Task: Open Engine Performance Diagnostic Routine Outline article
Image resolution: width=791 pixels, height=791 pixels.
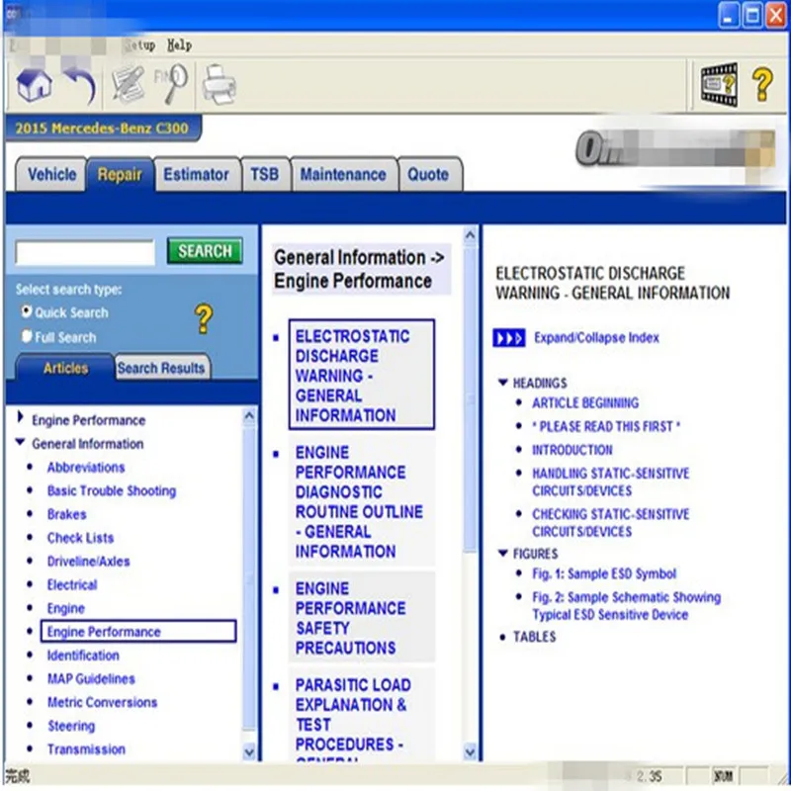Action: (x=361, y=501)
